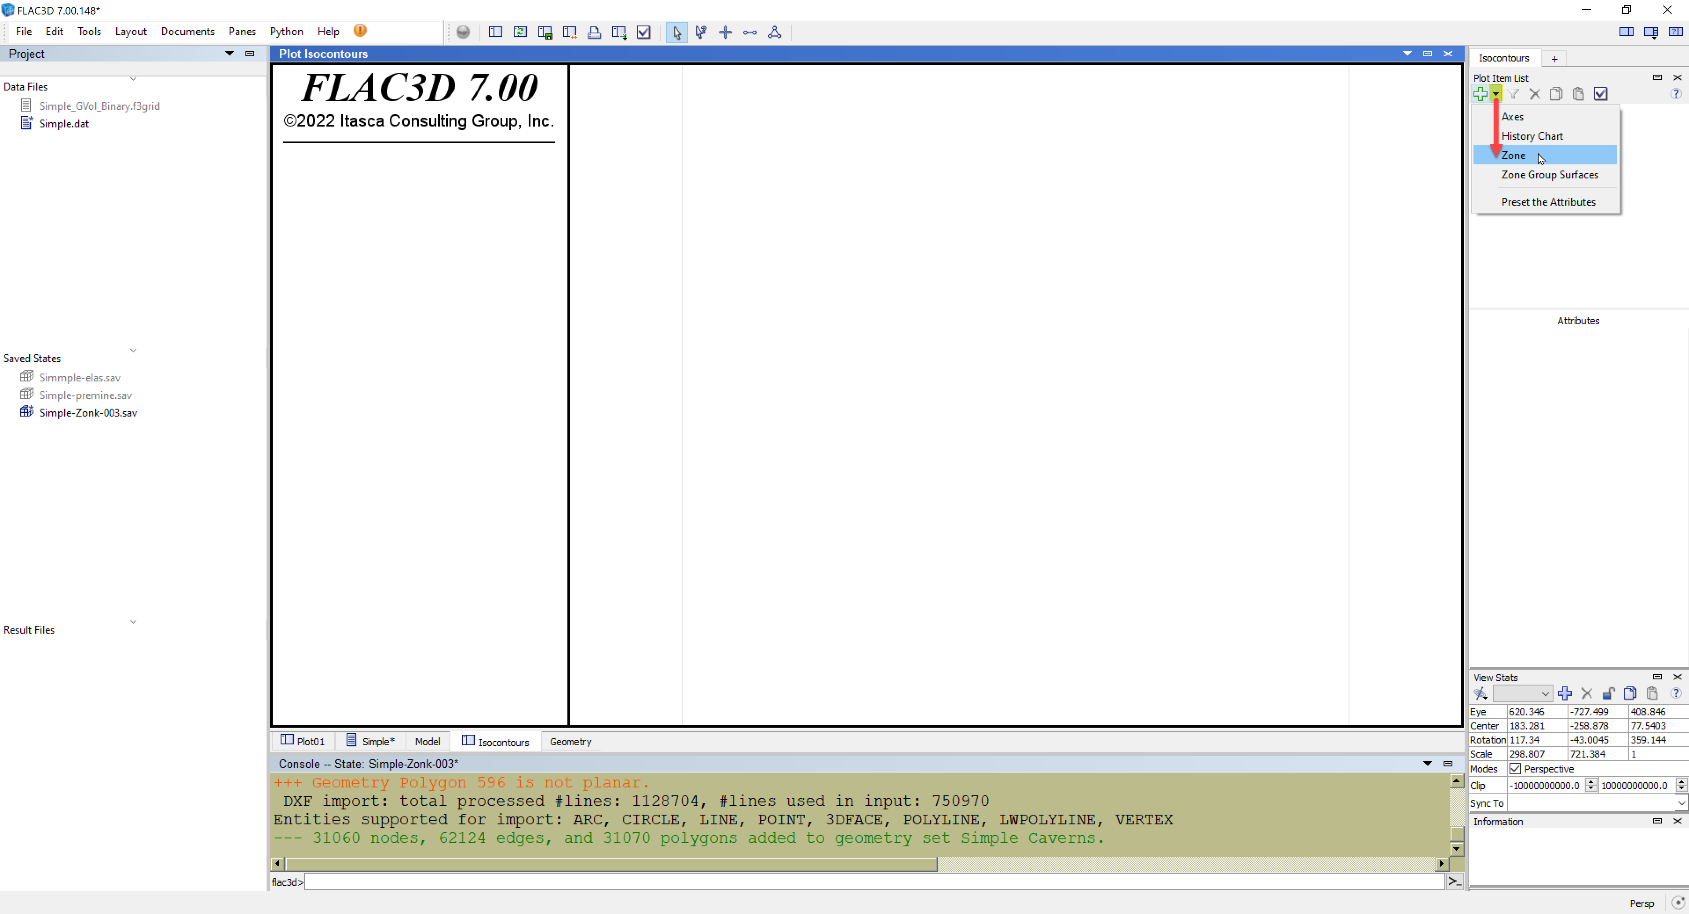1689x914 pixels.
Task: Choose Preset the Attributes menu entry
Action: click(1544, 202)
